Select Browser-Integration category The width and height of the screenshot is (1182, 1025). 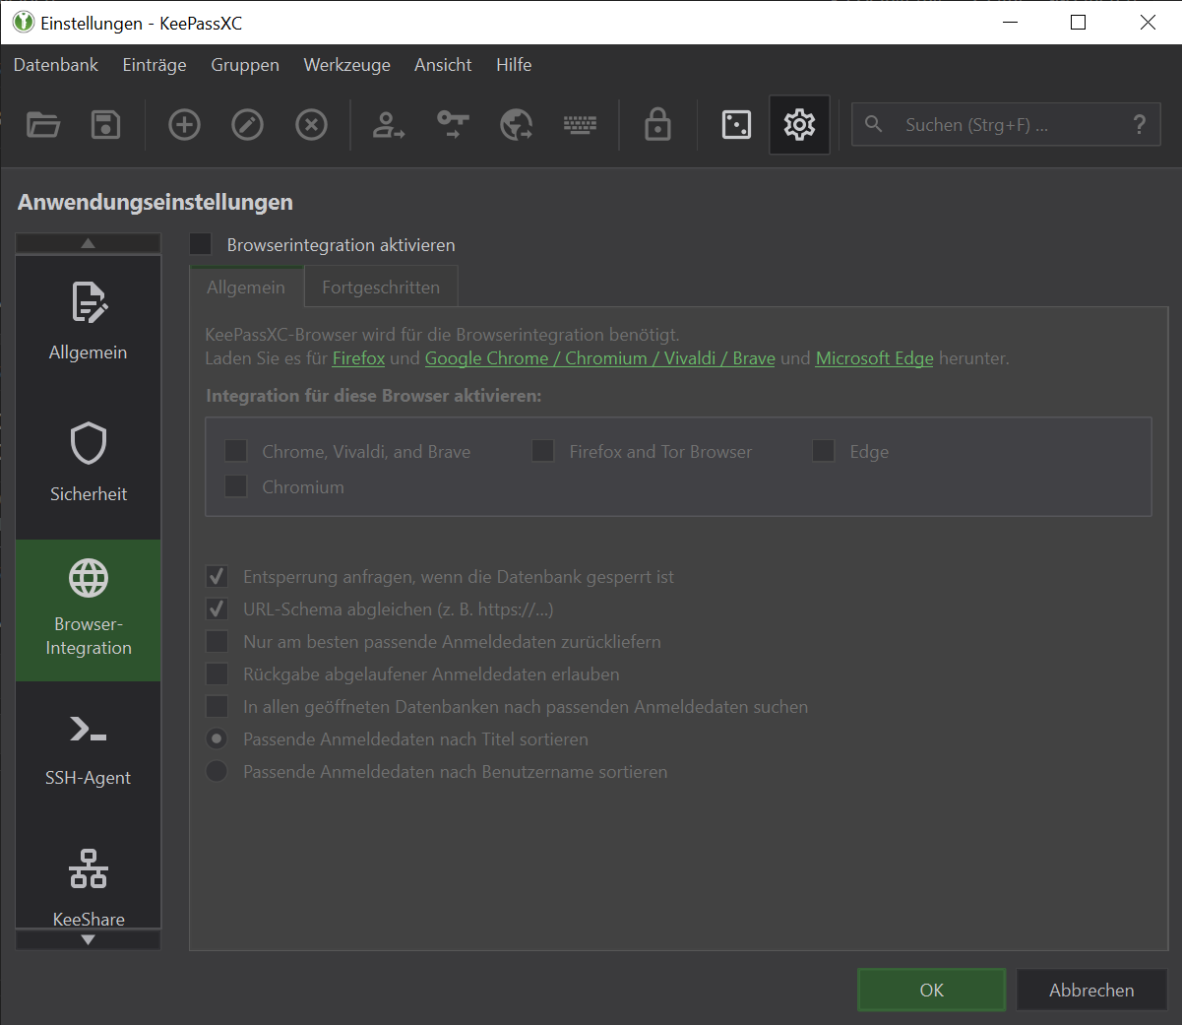click(89, 609)
